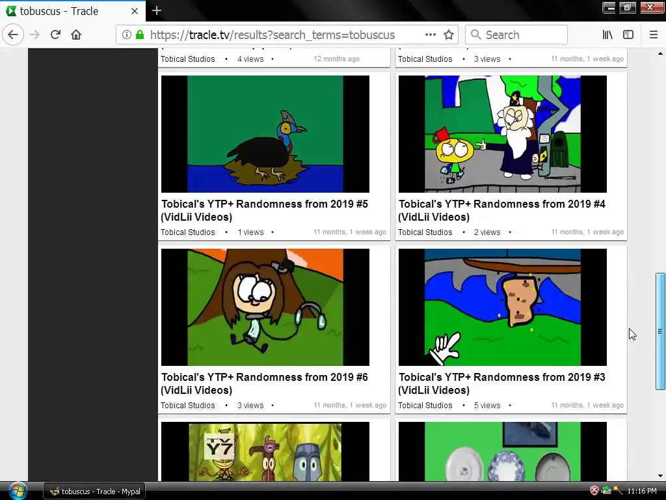Show site information via info icon

[126, 35]
